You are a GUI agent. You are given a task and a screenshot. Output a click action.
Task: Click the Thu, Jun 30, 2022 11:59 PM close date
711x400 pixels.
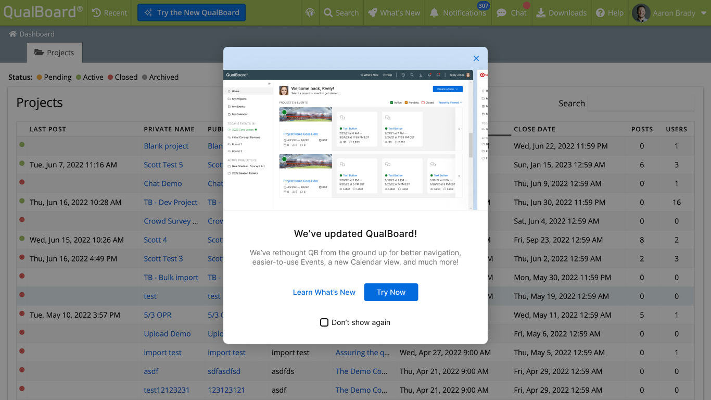point(560,203)
